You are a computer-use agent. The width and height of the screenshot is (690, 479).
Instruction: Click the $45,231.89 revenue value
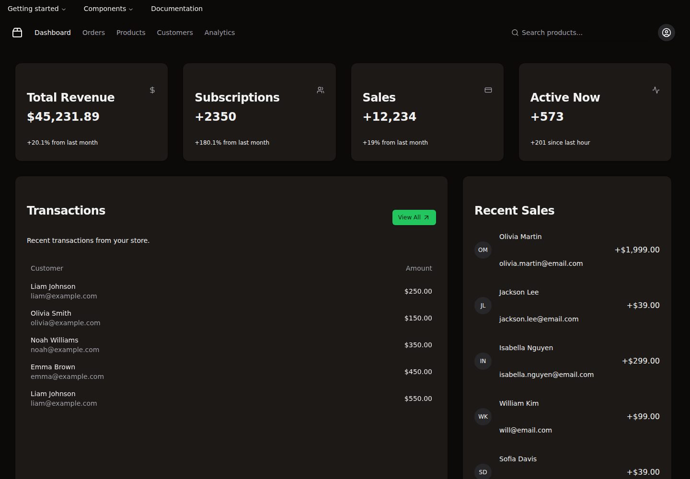(63, 117)
